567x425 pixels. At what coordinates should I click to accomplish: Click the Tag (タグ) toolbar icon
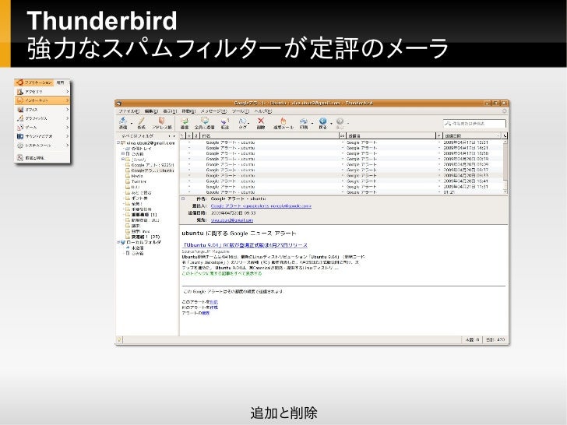(x=242, y=121)
